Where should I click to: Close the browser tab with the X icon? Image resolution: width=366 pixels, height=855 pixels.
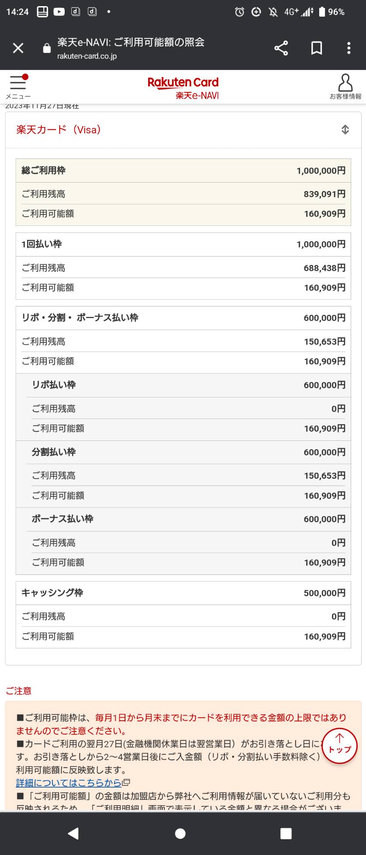coord(18,48)
